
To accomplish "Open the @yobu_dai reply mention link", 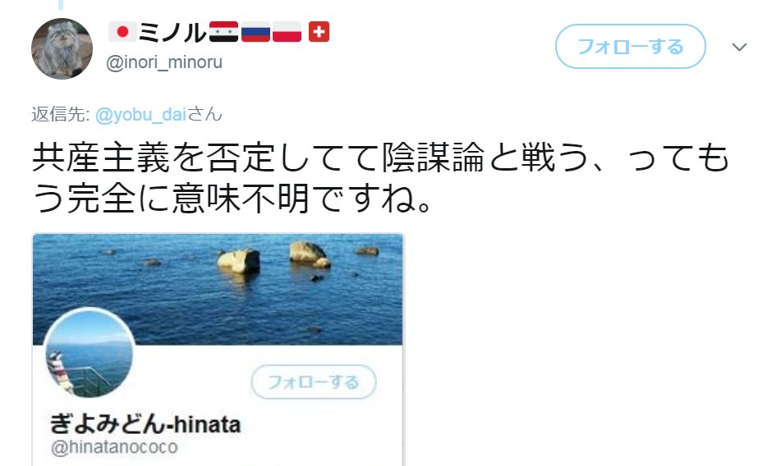I will [x=140, y=114].
